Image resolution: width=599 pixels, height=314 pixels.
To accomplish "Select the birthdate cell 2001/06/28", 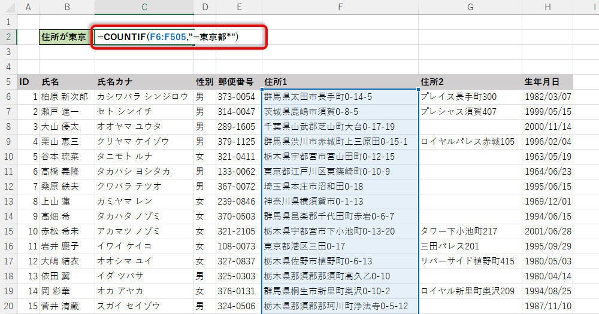I will (x=547, y=231).
